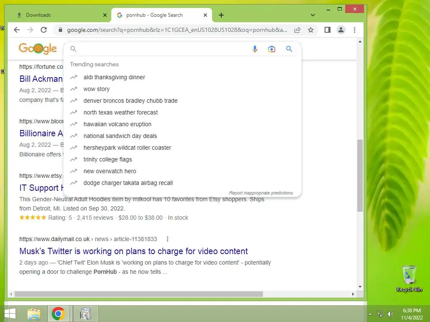
Task: Click the scroll-up arrow of vertical scrollbar
Action: tap(360, 42)
